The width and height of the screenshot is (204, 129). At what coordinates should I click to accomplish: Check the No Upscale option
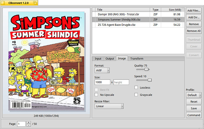pos(96,95)
